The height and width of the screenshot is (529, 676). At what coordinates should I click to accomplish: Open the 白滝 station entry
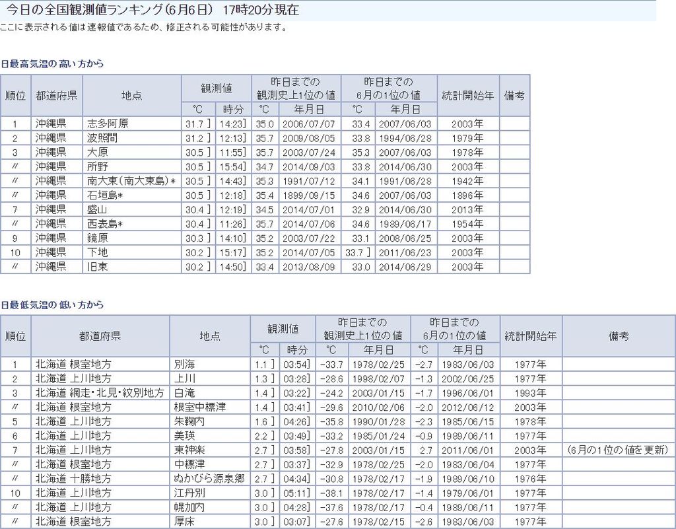(x=184, y=392)
